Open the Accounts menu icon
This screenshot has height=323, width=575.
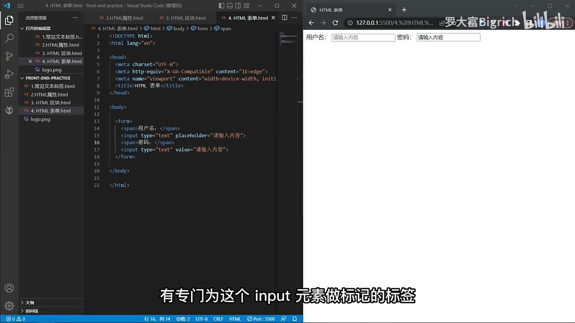point(9,288)
